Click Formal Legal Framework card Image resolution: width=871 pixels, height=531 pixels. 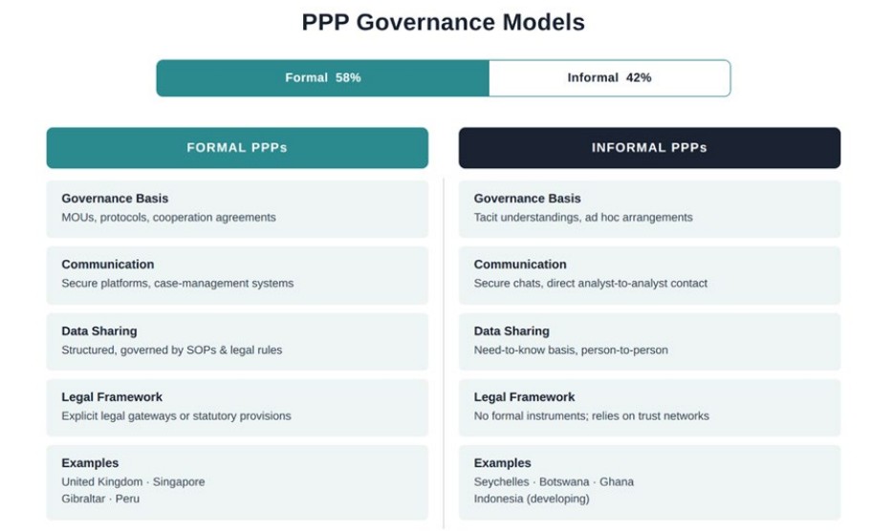237,407
